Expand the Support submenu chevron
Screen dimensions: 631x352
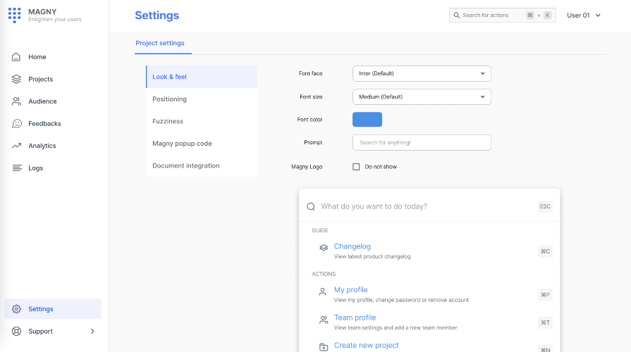(x=92, y=332)
